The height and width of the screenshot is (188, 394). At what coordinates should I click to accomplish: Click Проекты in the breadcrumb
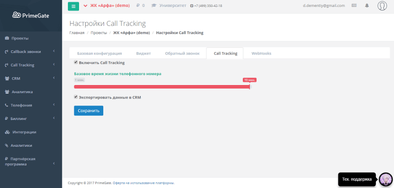(x=98, y=33)
